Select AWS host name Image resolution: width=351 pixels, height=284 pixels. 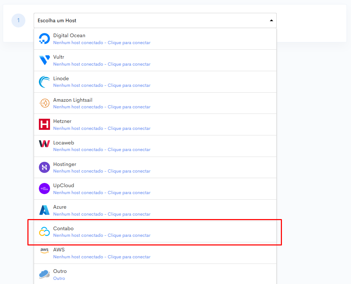[59, 250]
